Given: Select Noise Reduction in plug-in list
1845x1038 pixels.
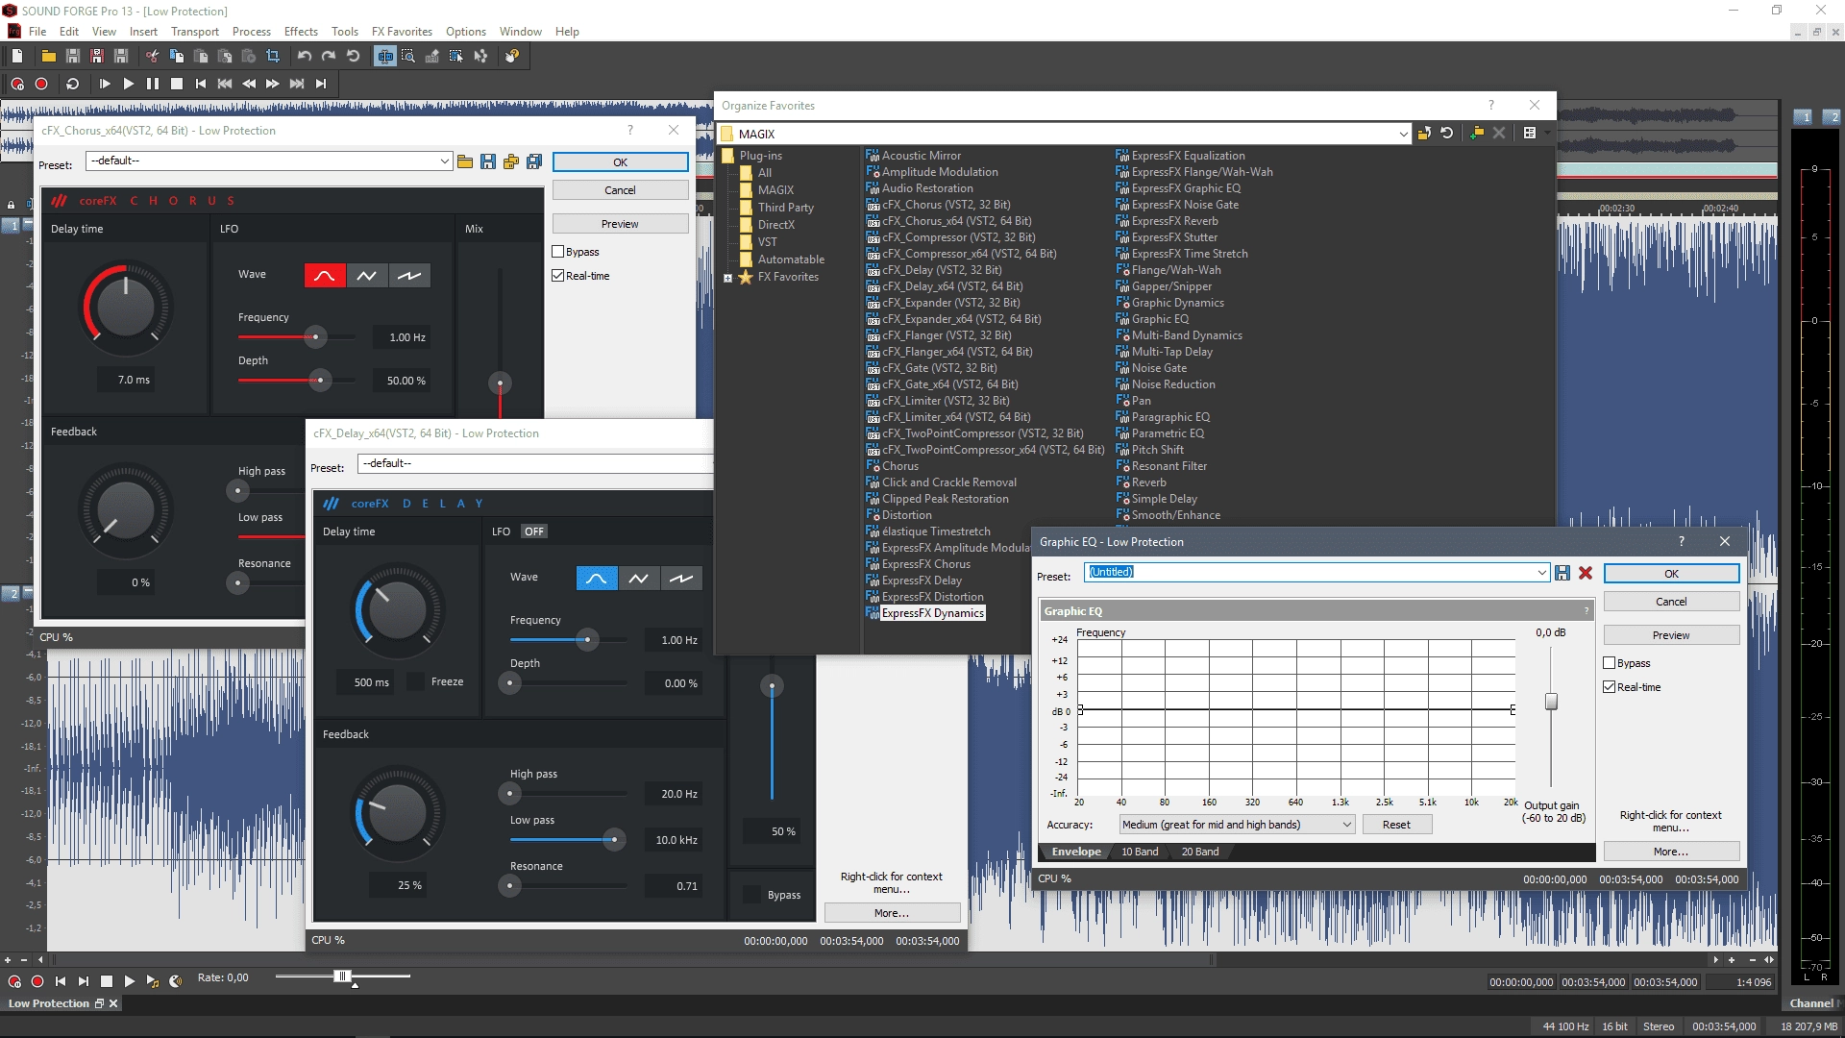Looking at the screenshot, I should (x=1173, y=384).
